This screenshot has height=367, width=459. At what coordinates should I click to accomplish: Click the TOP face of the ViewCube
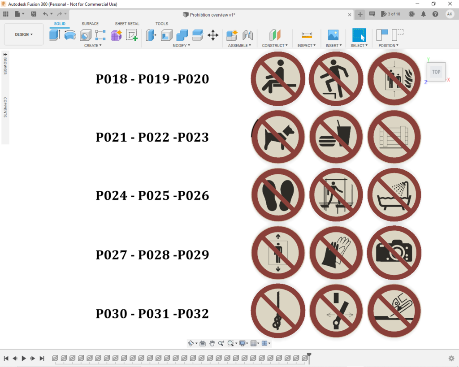point(436,72)
